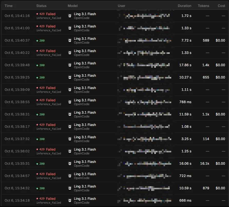Click "Ling 3.1 Flash" in the 15:39:09 row
The image size is (229, 207).
(85, 88)
